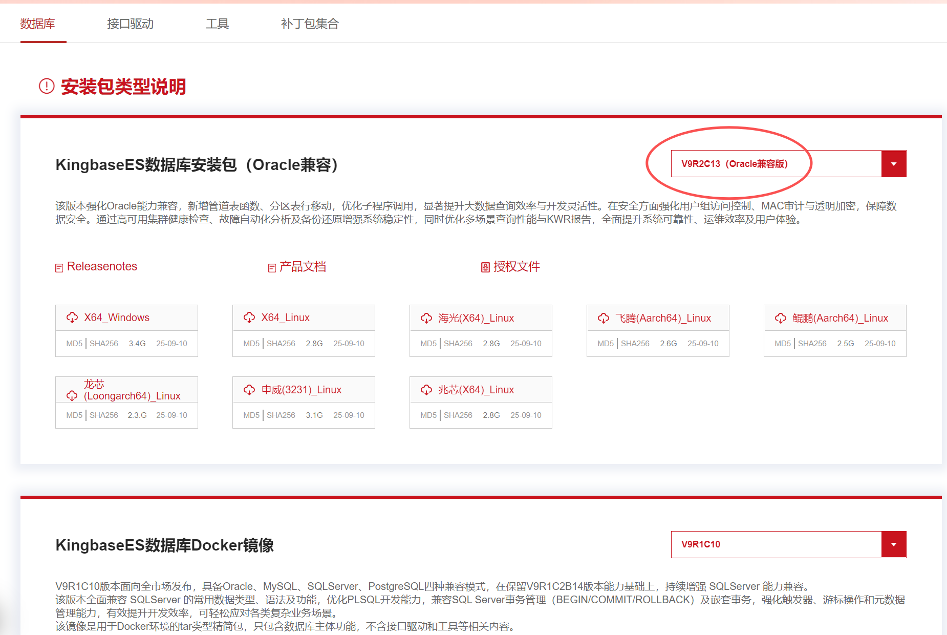Click the cloud download icon for 申威(3231)_Linux

tap(249, 390)
